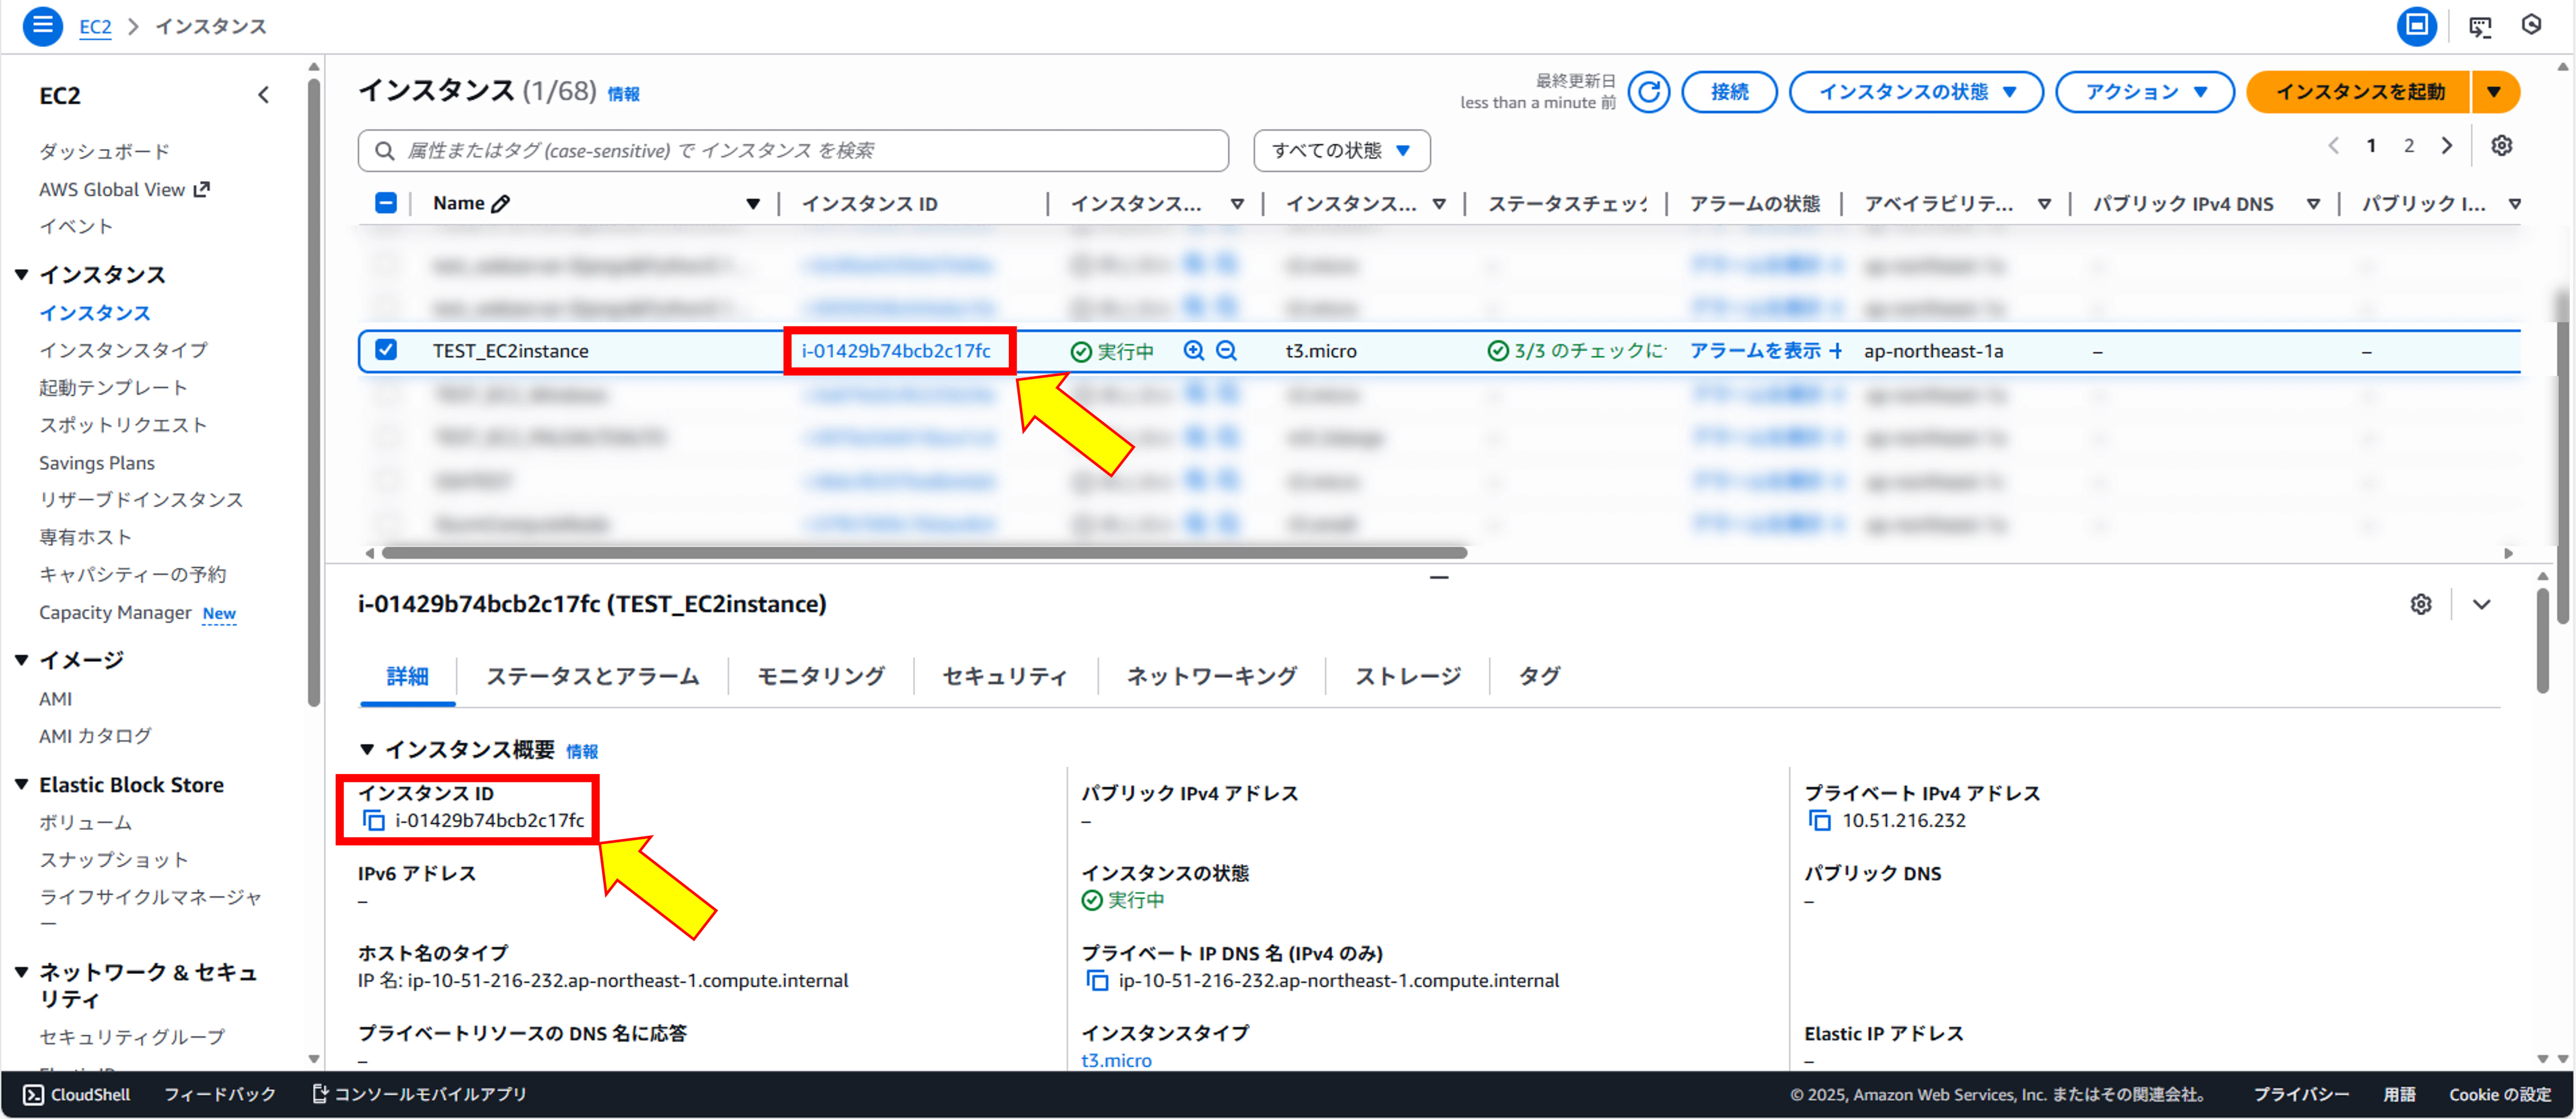Open すべての状態 filter dropdown

coord(1341,151)
